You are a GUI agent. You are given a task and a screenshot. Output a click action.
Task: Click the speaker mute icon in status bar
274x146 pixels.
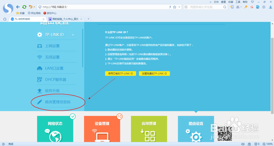243,144
